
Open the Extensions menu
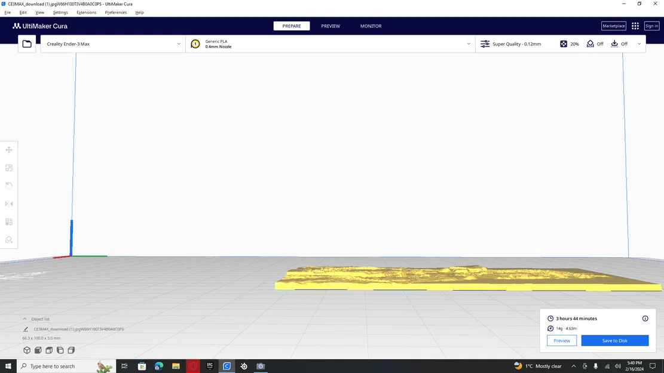(x=87, y=13)
